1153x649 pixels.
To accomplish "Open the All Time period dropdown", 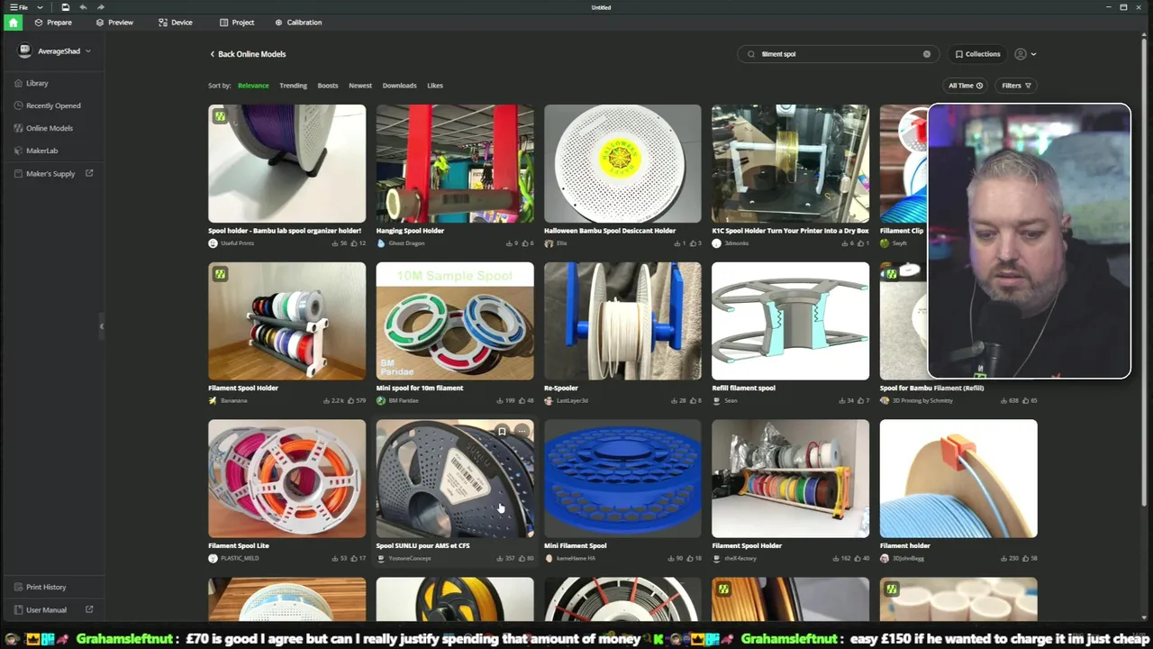I will click(965, 86).
